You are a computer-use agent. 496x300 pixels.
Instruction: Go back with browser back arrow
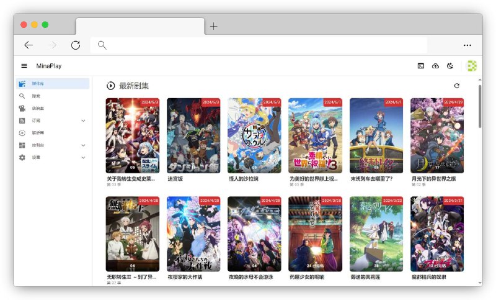pyautogui.click(x=29, y=45)
